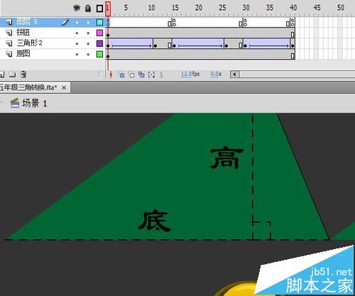Click edit multiple frames icon
355x296 pixels.
point(141,75)
